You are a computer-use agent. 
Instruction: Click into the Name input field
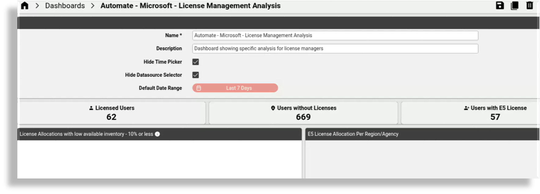click(x=335, y=35)
